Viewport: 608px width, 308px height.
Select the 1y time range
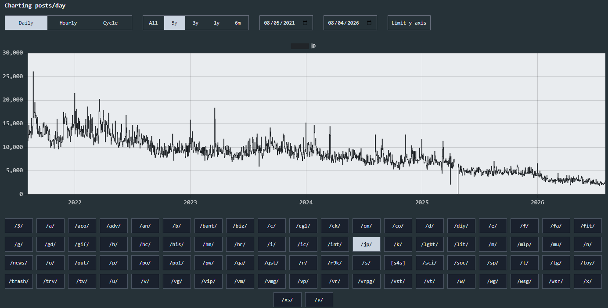[217, 23]
